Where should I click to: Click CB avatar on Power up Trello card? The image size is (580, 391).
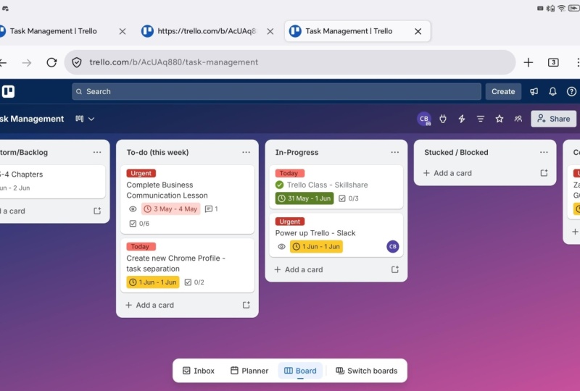(393, 246)
